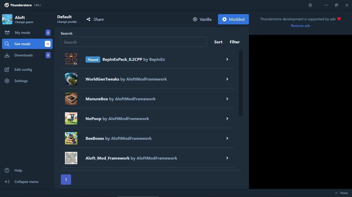Select BepInExPack_IL2CPP mod name
The width and height of the screenshot is (352, 197).
(122, 59)
